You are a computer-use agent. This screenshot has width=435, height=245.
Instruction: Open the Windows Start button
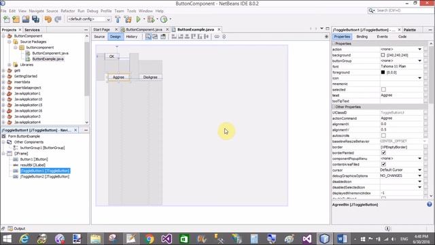7,239
